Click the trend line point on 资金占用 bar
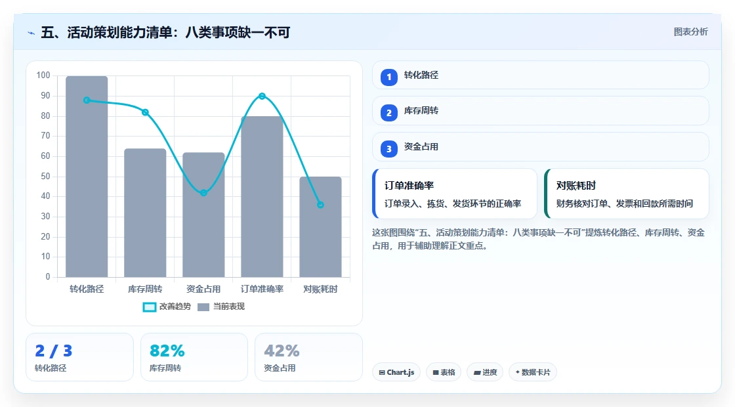The image size is (735, 407). tap(203, 193)
